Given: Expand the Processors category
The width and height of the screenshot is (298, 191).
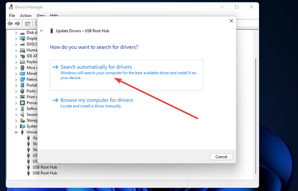Looking at the screenshot, I should click(16, 103).
